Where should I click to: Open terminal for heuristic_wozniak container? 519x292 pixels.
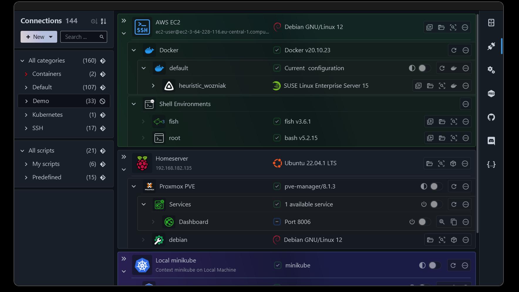pyautogui.click(x=418, y=86)
